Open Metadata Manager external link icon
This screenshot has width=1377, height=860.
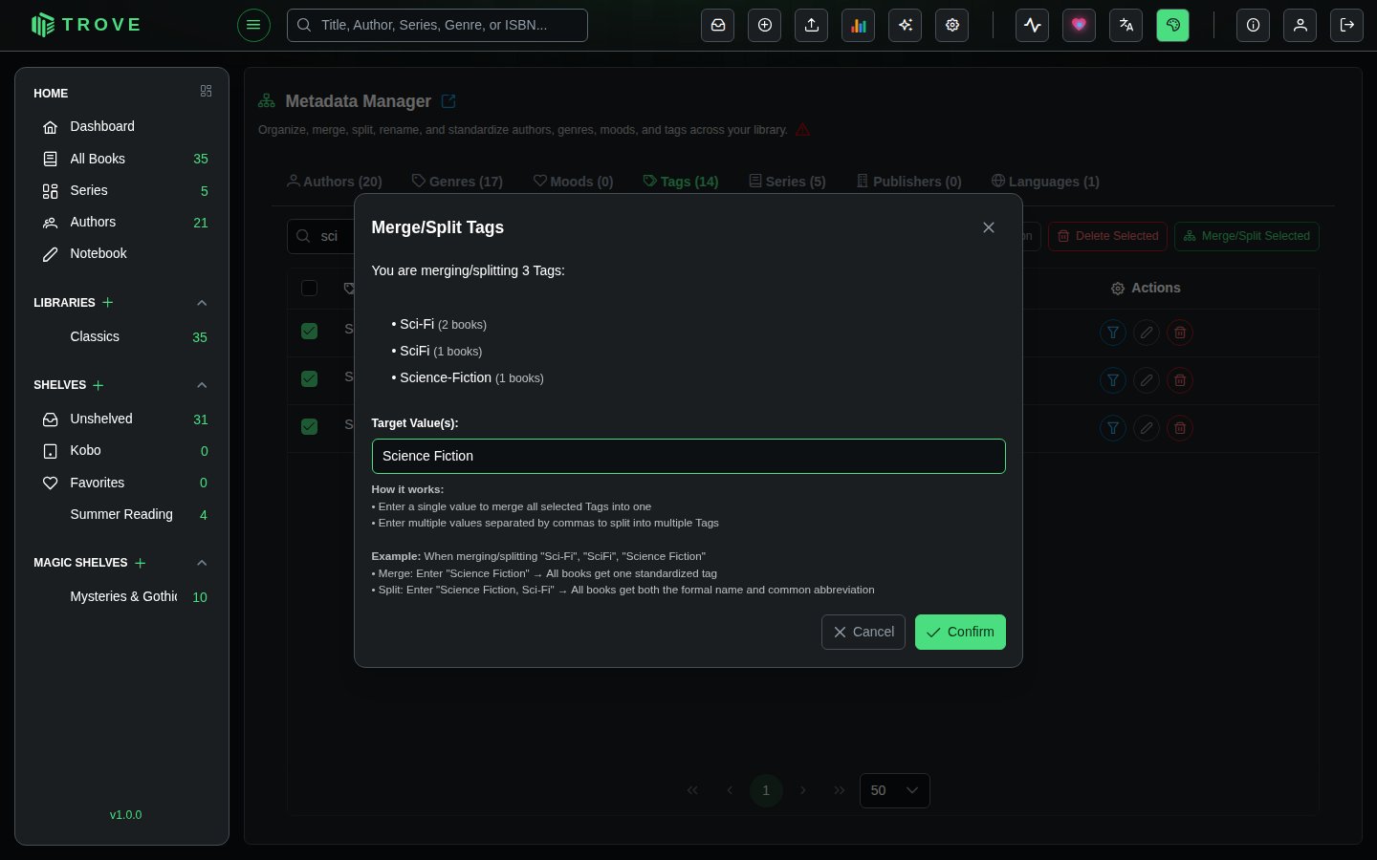(448, 101)
